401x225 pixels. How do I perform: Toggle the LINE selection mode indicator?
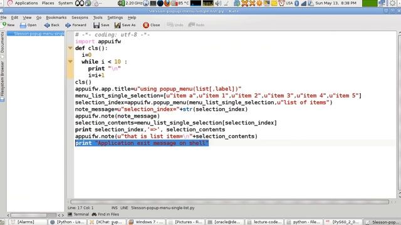(x=124, y=208)
